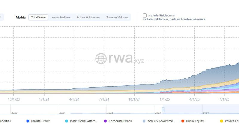
Task: Toggle Institutional Alternatives legend cyan dot
Action: pyautogui.click(x=66, y=121)
